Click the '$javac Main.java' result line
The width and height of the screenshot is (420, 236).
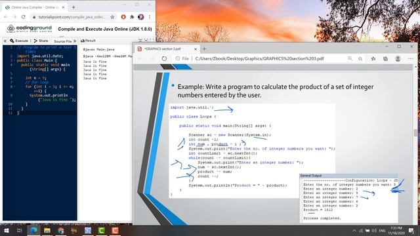pyautogui.click(x=98, y=50)
